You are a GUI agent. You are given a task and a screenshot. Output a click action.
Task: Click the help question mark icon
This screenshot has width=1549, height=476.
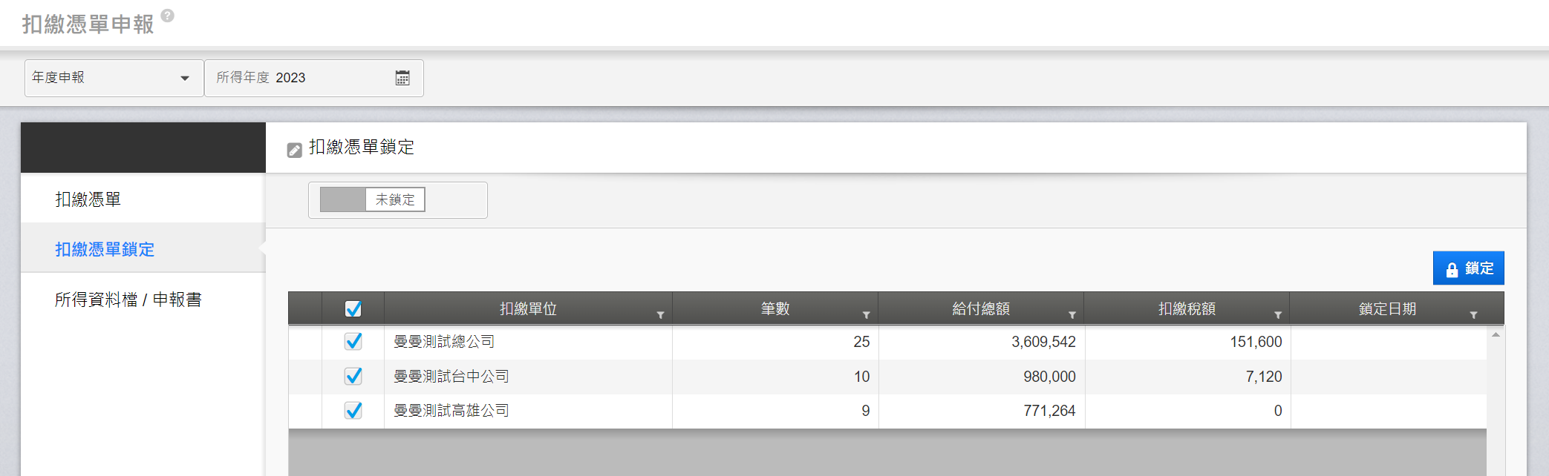pos(168,16)
